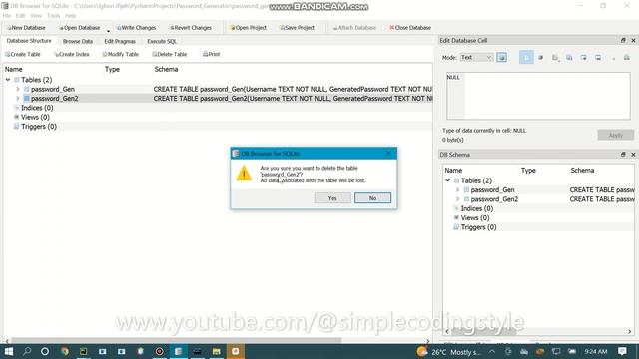
Task: Open the View menu
Action: point(36,16)
